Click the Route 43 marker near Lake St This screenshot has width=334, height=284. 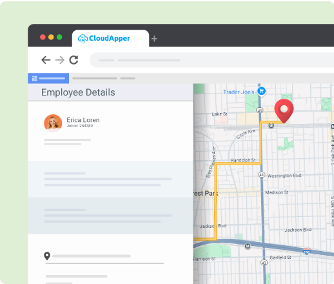(x=260, y=110)
